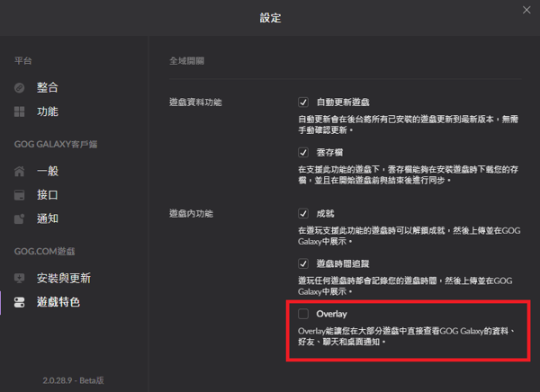Open the 功能 settings section label
The height and width of the screenshot is (392, 540).
tap(48, 111)
